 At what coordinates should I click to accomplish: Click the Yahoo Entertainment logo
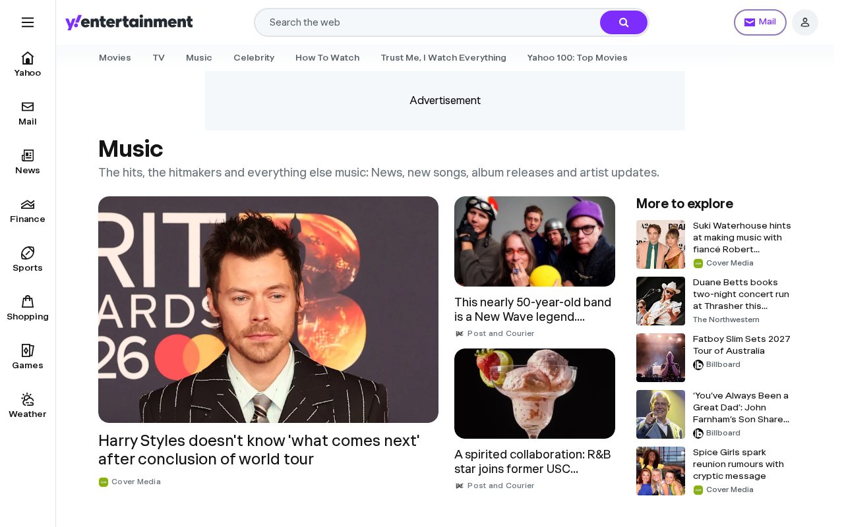(129, 22)
